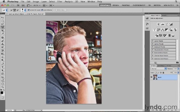This screenshot has width=180, height=112.
Task: Select the Rectangular Marquee tool
Action: [2, 21]
